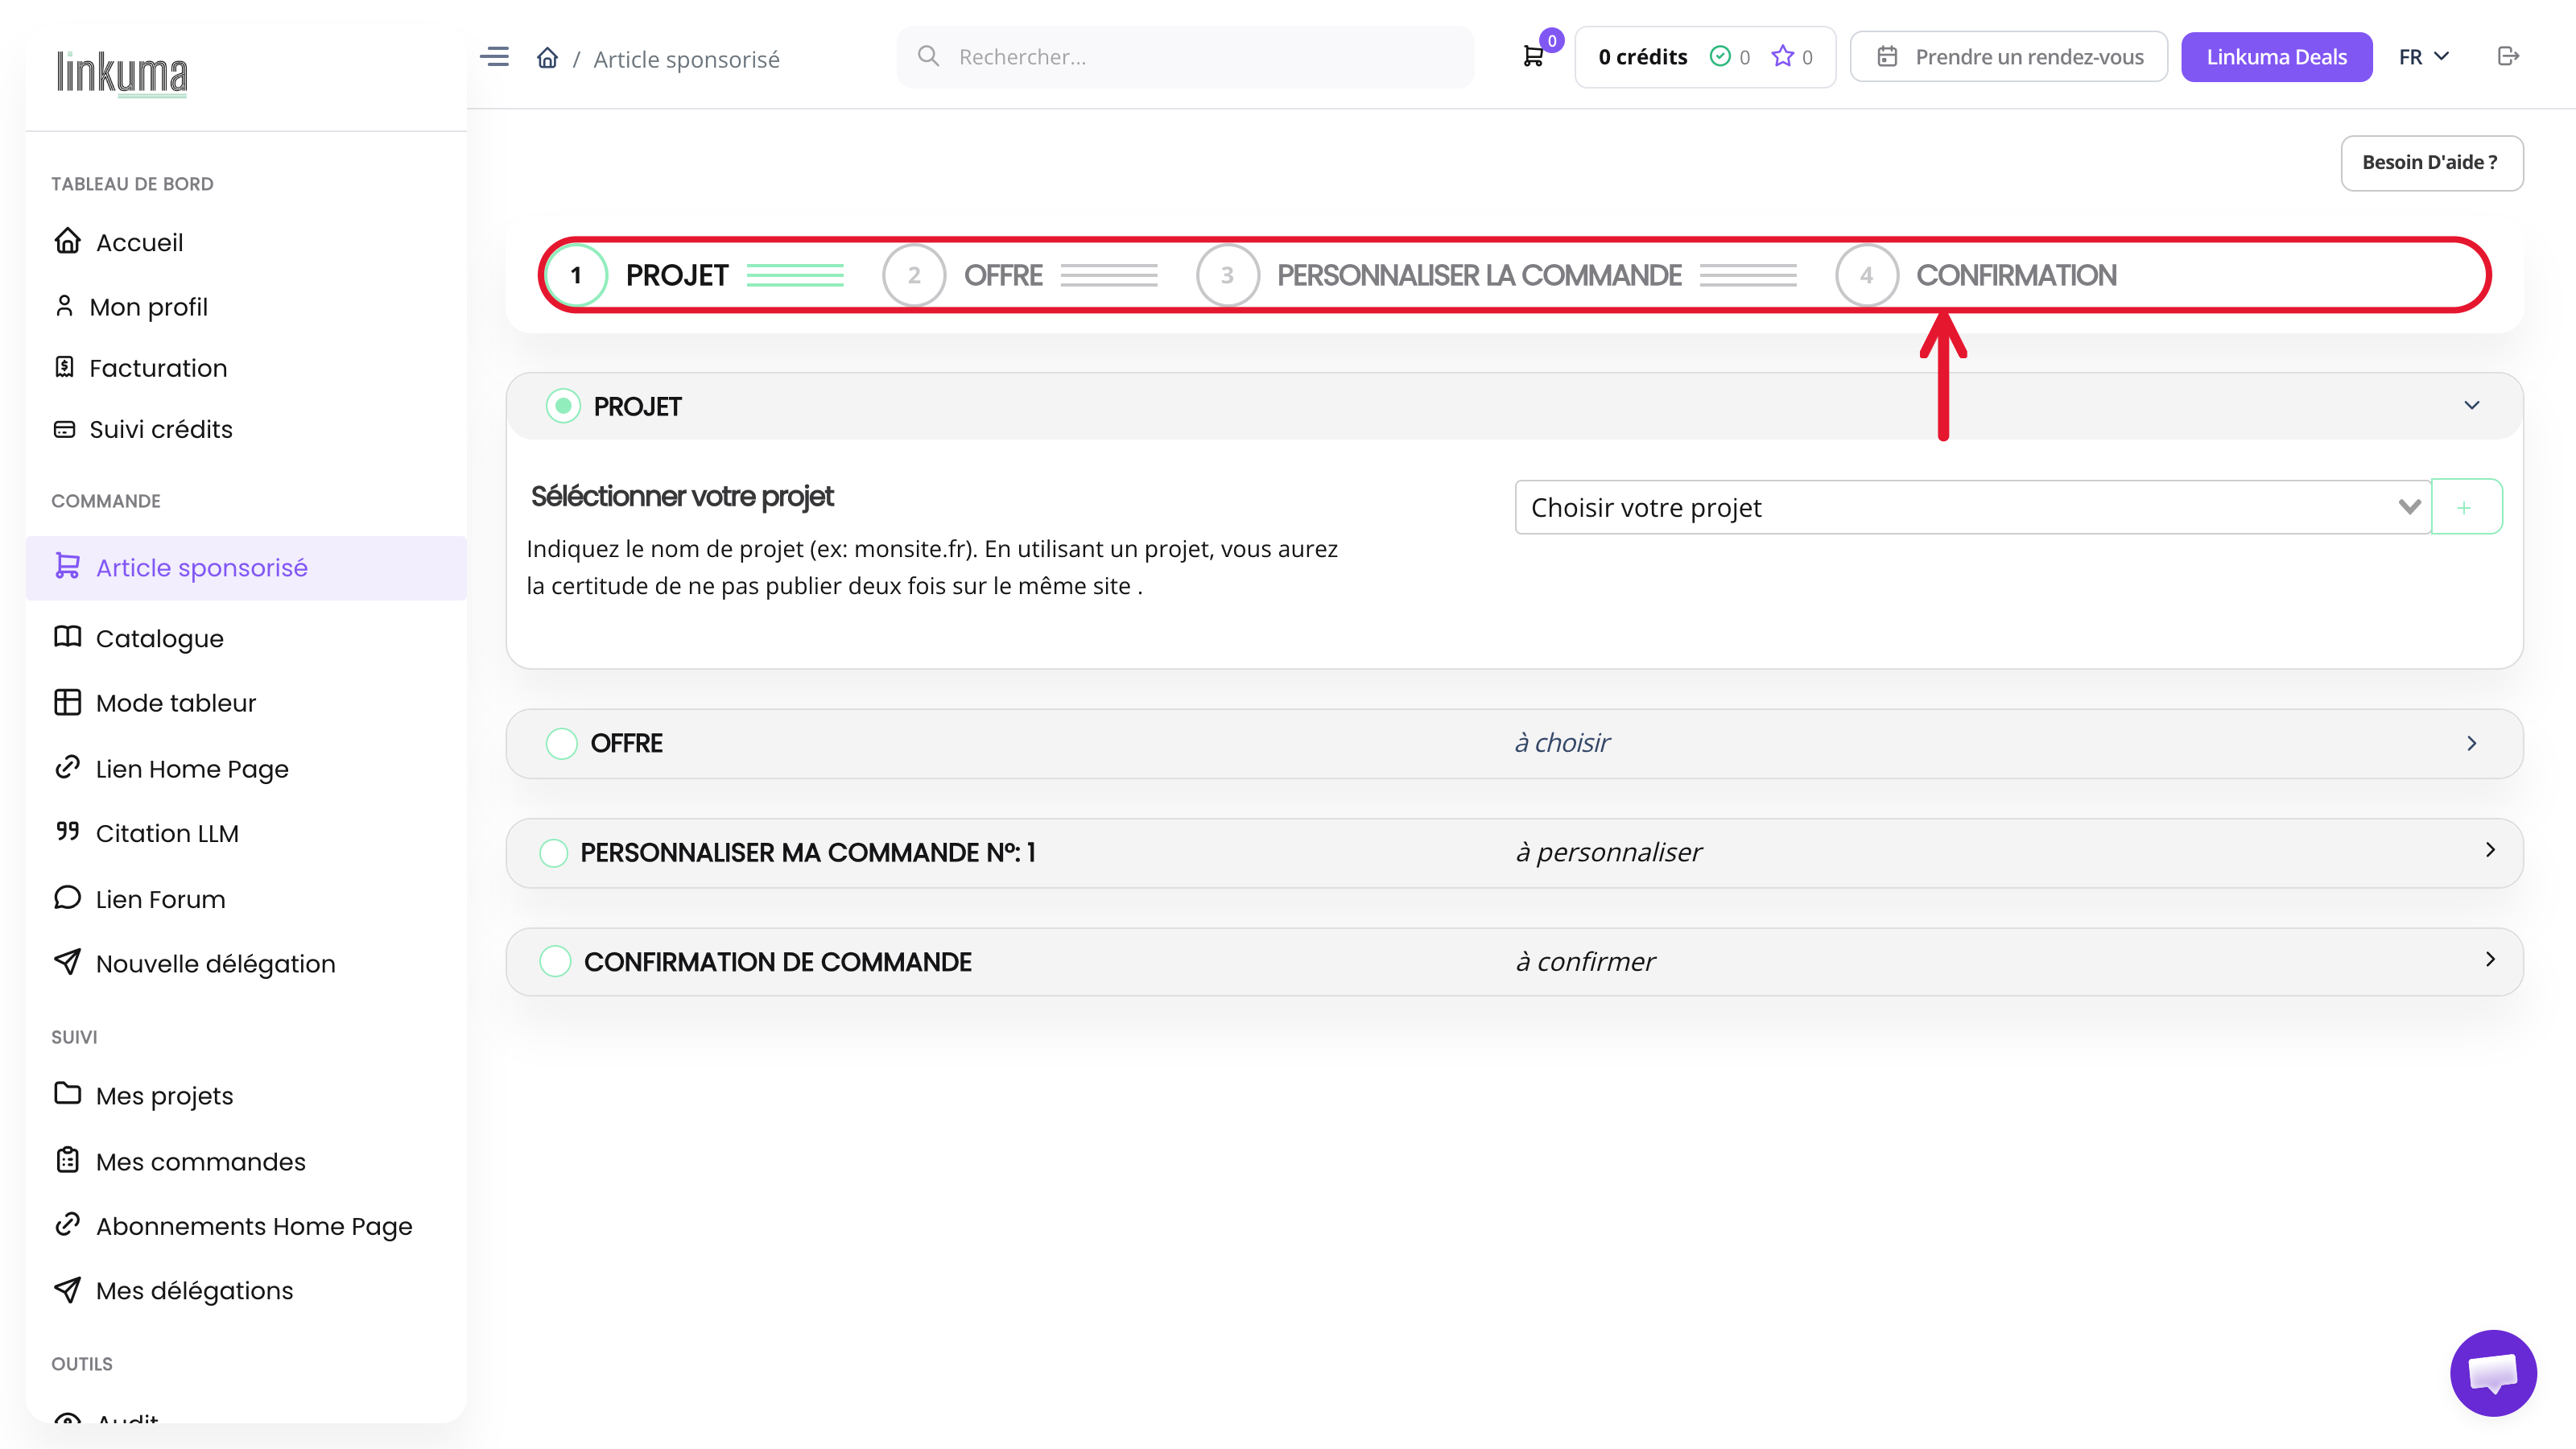Open the FR language dropdown
Image resolution: width=2576 pixels, height=1449 pixels.
(x=2424, y=57)
